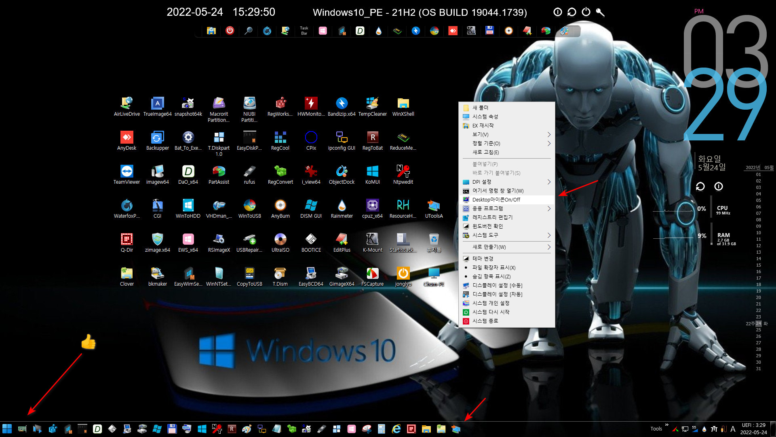776x437 pixels.
Task: Open the Recycle Bin (휴지통) icon
Action: (x=434, y=242)
